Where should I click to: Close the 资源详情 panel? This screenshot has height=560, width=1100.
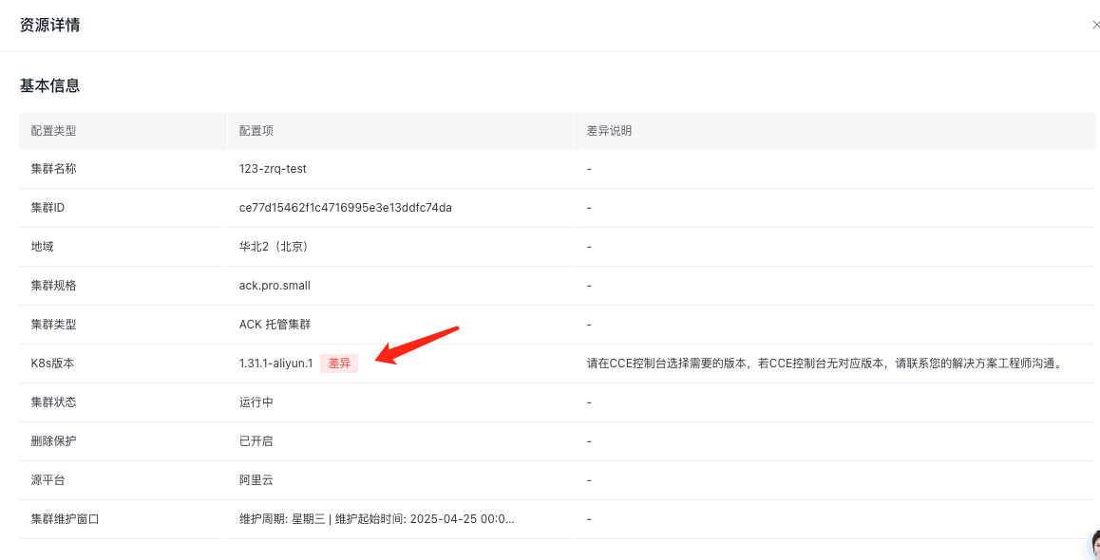pyautogui.click(x=1096, y=25)
